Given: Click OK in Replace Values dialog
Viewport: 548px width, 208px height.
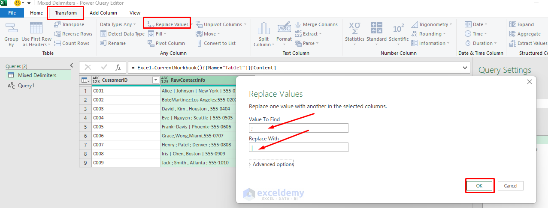Looking at the screenshot, I should (479, 186).
